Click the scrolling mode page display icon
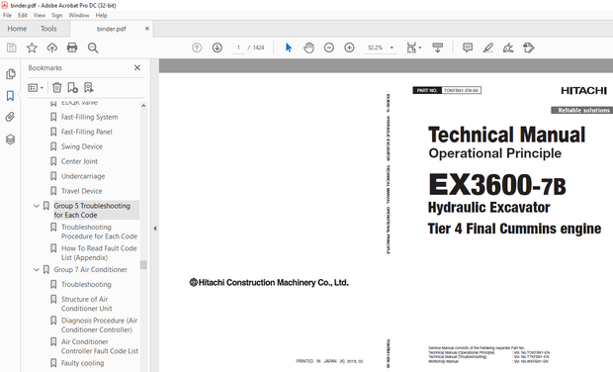613x372 pixels. click(437, 47)
